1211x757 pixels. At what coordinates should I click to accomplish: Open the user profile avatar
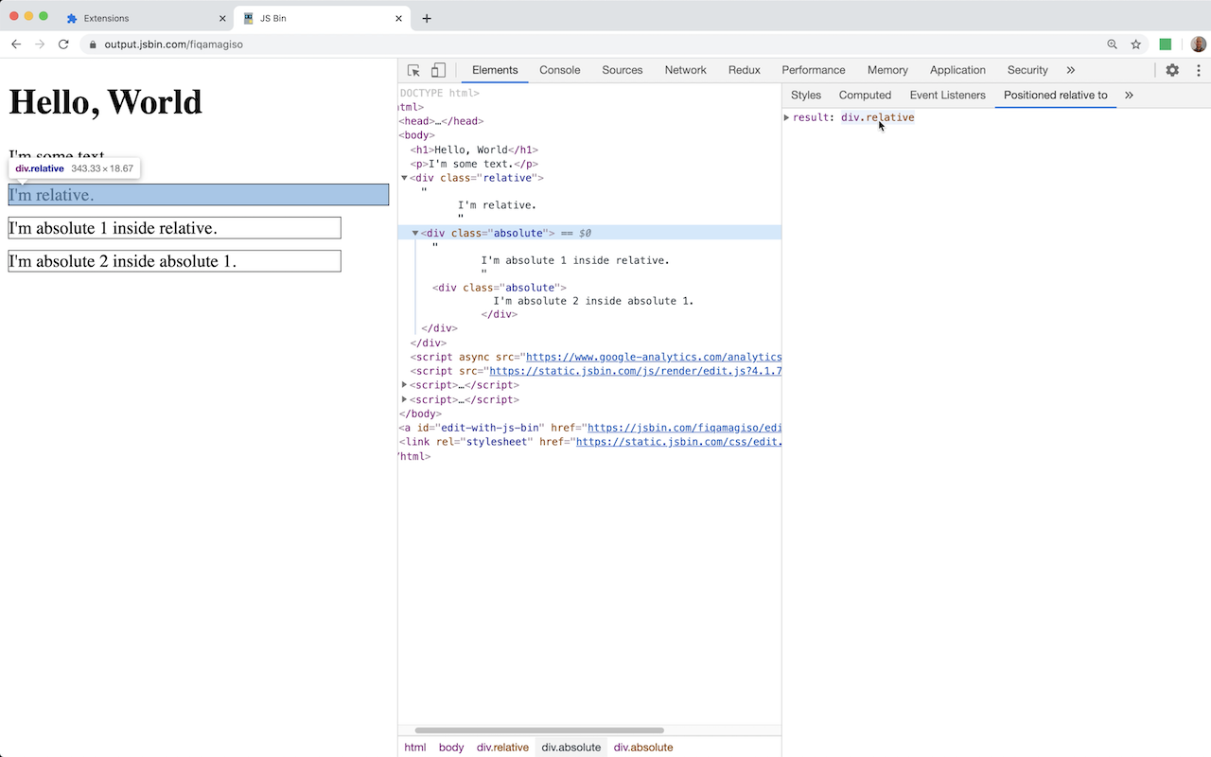pos(1198,44)
